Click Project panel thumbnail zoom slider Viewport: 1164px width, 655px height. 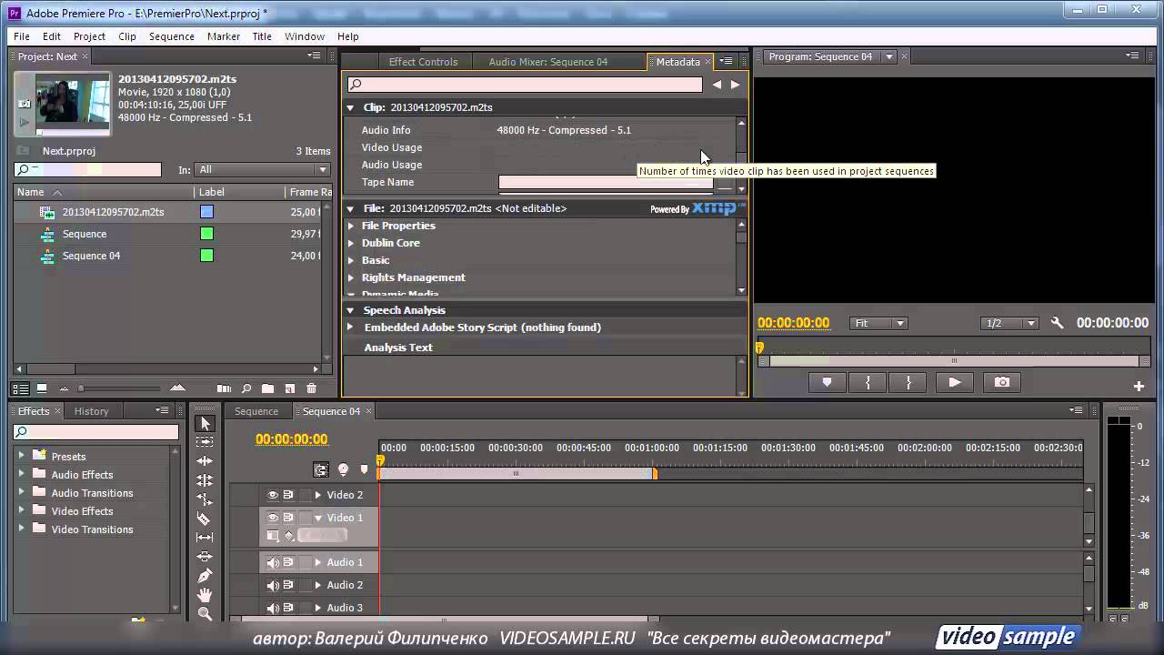(80, 388)
